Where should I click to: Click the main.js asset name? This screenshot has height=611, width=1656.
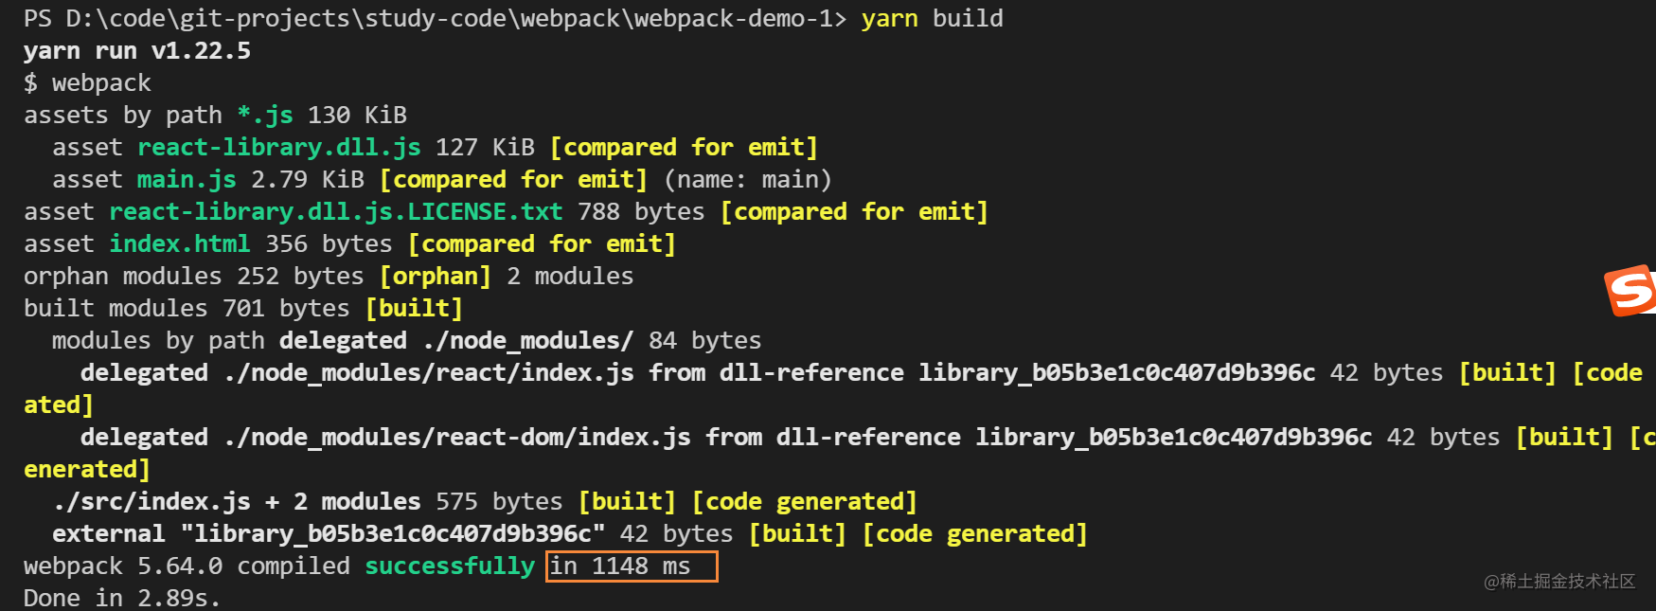187,180
